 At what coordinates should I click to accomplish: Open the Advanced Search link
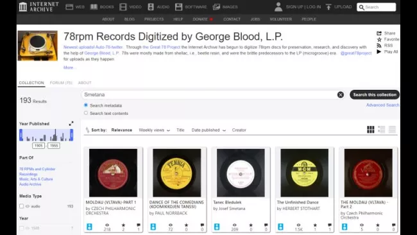click(x=383, y=105)
